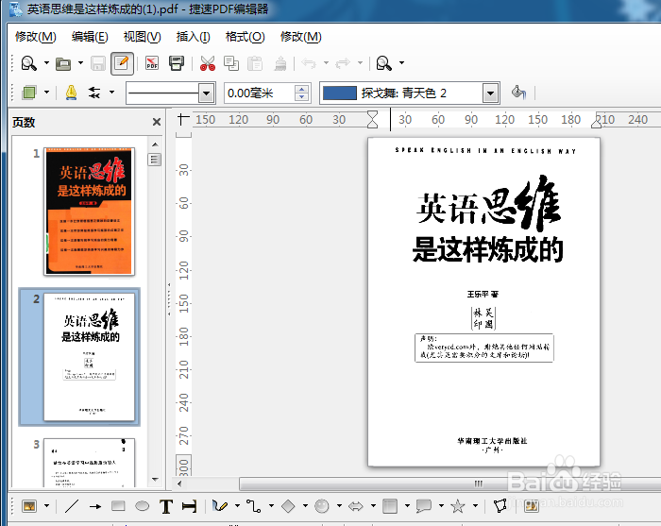
Task: Click the save floppy disk icon
Action: point(98,63)
